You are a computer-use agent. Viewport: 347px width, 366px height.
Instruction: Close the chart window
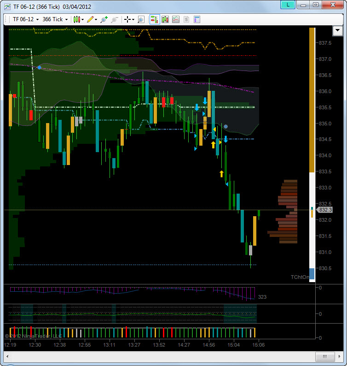tap(333, 5)
